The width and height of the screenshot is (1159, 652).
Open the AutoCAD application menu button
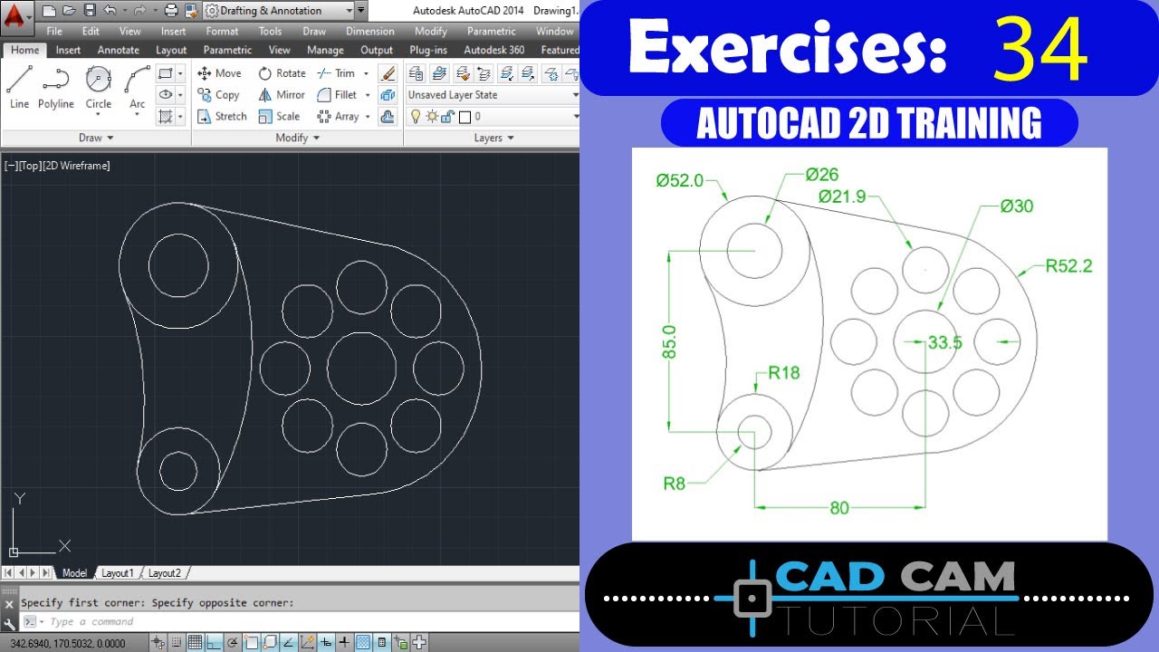[15, 16]
